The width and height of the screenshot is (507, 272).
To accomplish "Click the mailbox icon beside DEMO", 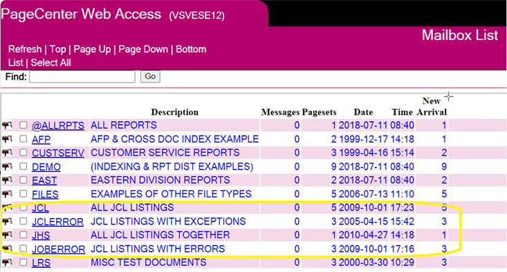I will point(7,167).
